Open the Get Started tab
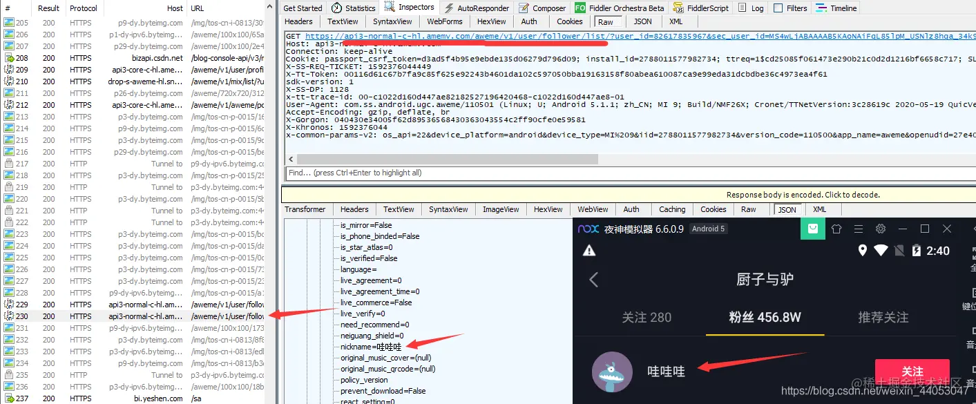This screenshot has width=976, height=404. click(x=303, y=8)
